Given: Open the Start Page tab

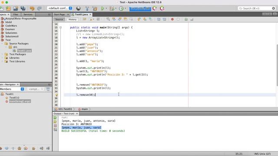Looking at the screenshot, I should click(x=60, y=14).
